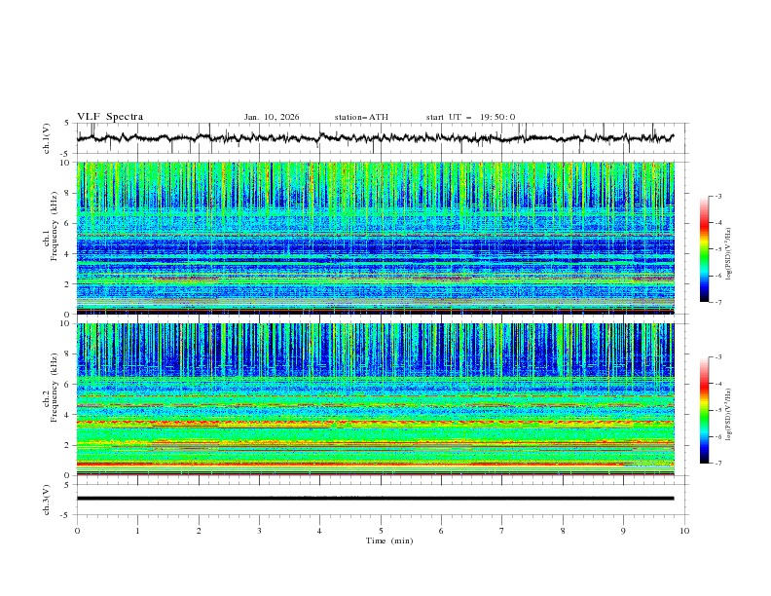
Task: Click inside the ch.1 spectrogram panel
Action: [380, 237]
